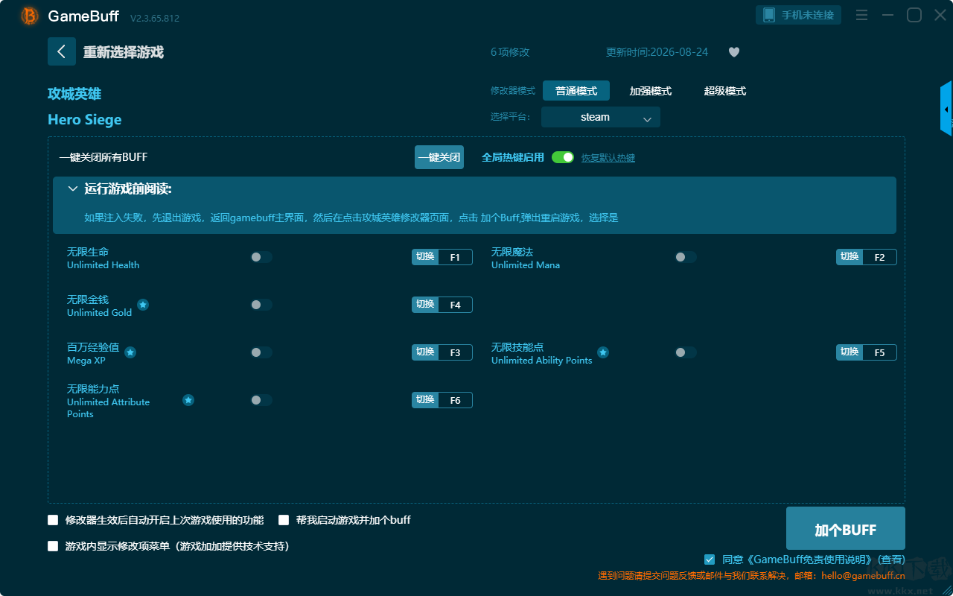Image resolution: width=953 pixels, height=596 pixels.
Task: Open the (查看) disclaimer link
Action: (x=891, y=559)
